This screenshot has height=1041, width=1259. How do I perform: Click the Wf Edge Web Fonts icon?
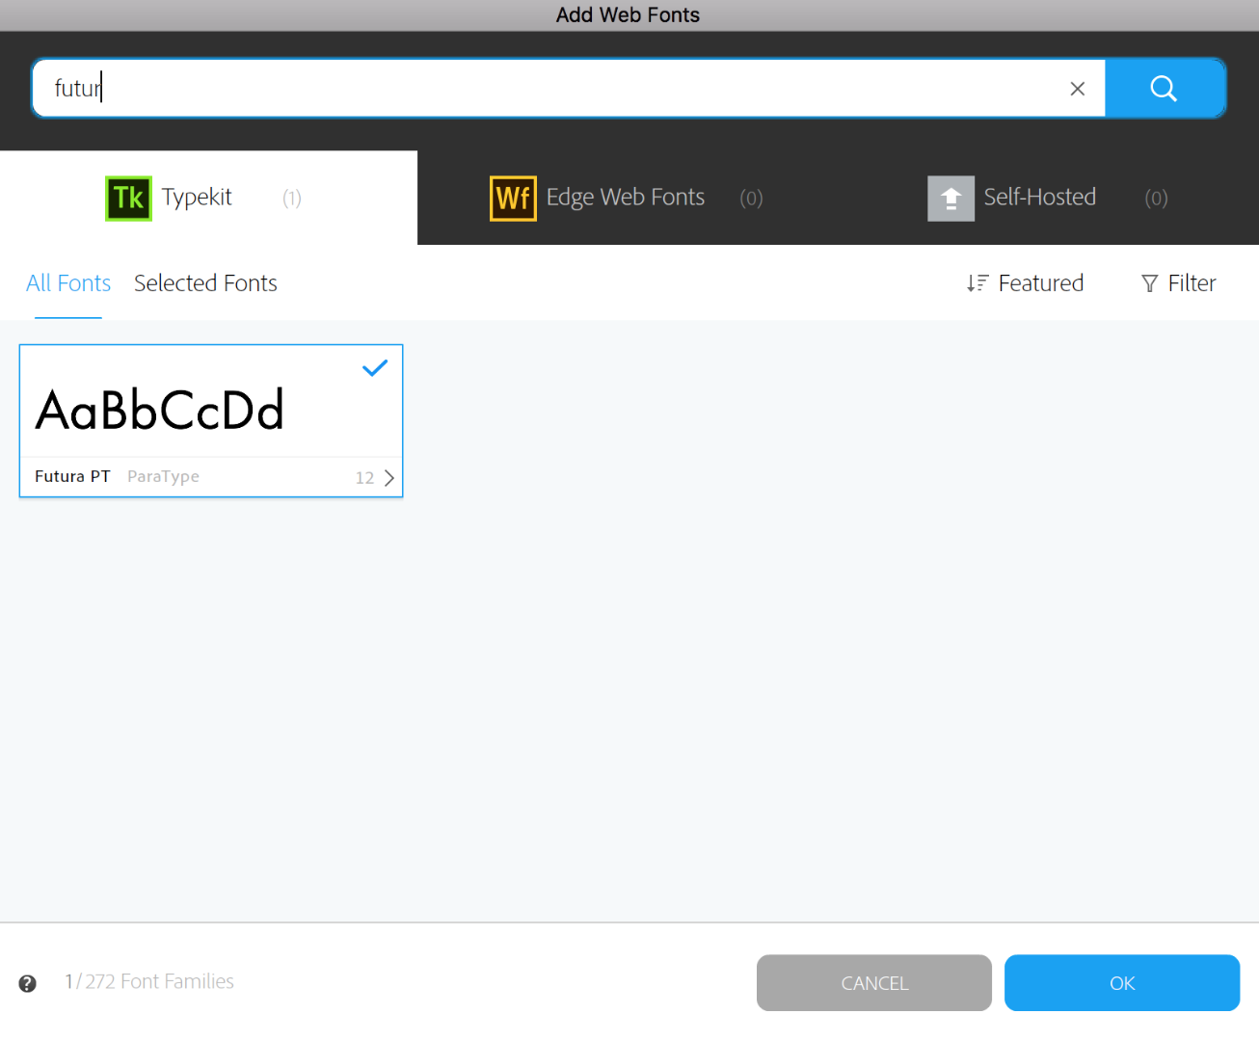(513, 199)
